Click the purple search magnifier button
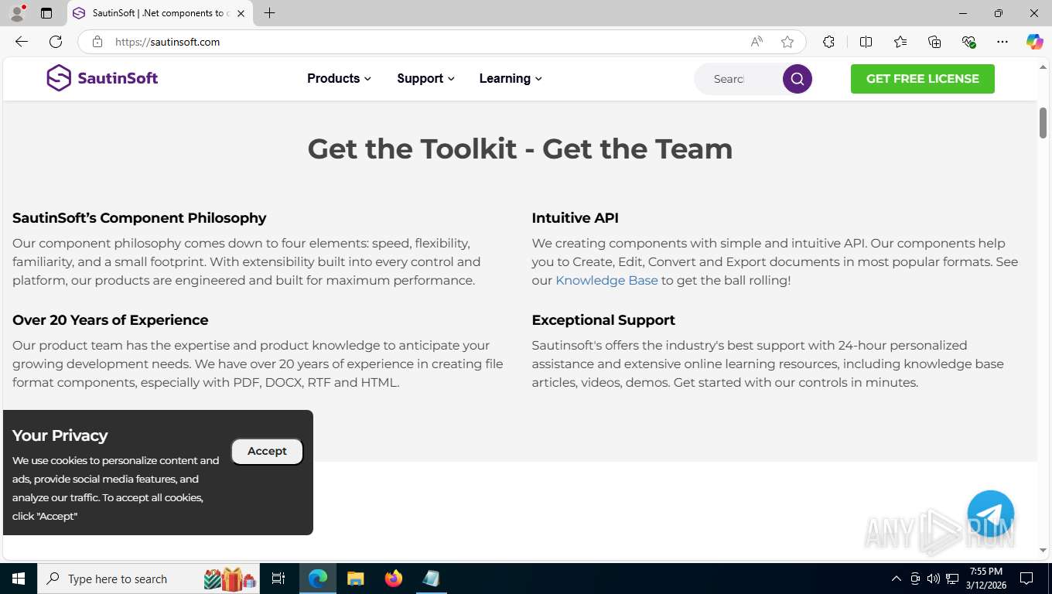This screenshot has height=594, width=1052. pos(798,79)
